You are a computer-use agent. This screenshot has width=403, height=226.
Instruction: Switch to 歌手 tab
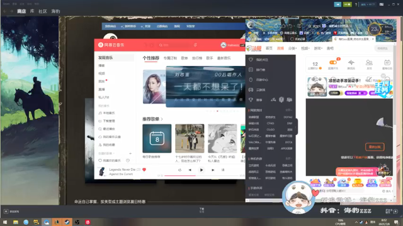(x=210, y=58)
